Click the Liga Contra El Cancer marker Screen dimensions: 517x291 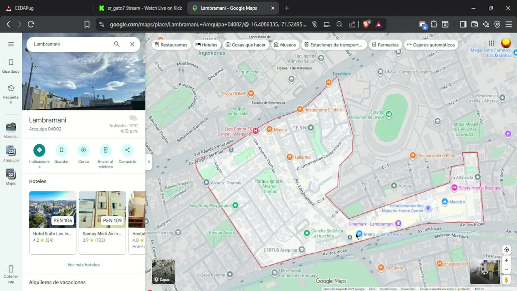[x=256, y=131]
